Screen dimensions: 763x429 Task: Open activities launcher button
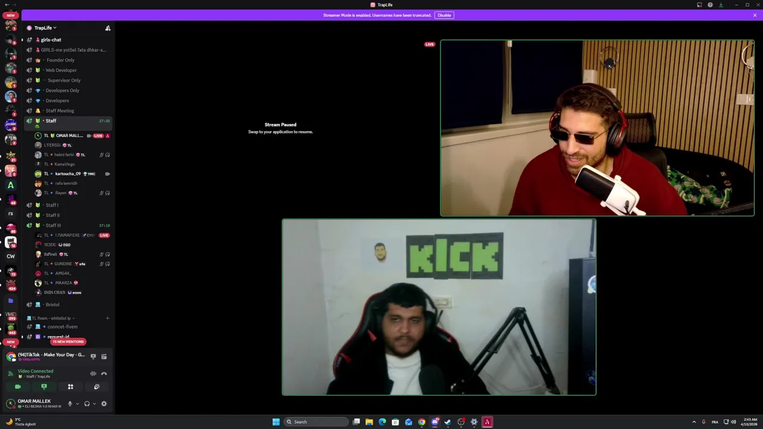pyautogui.click(x=70, y=387)
